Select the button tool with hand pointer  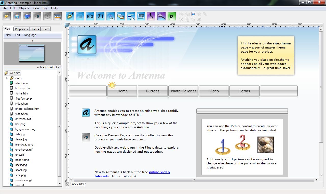click(111, 16)
